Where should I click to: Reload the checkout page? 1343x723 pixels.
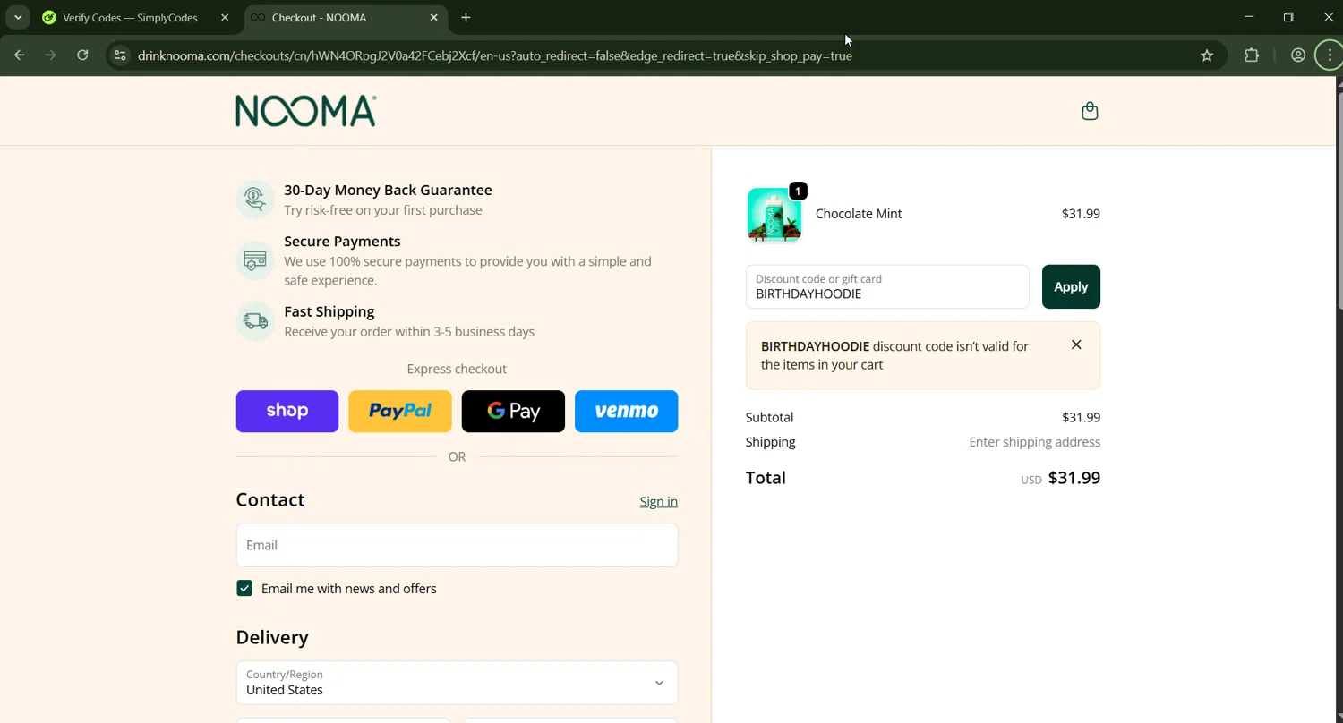(x=82, y=55)
